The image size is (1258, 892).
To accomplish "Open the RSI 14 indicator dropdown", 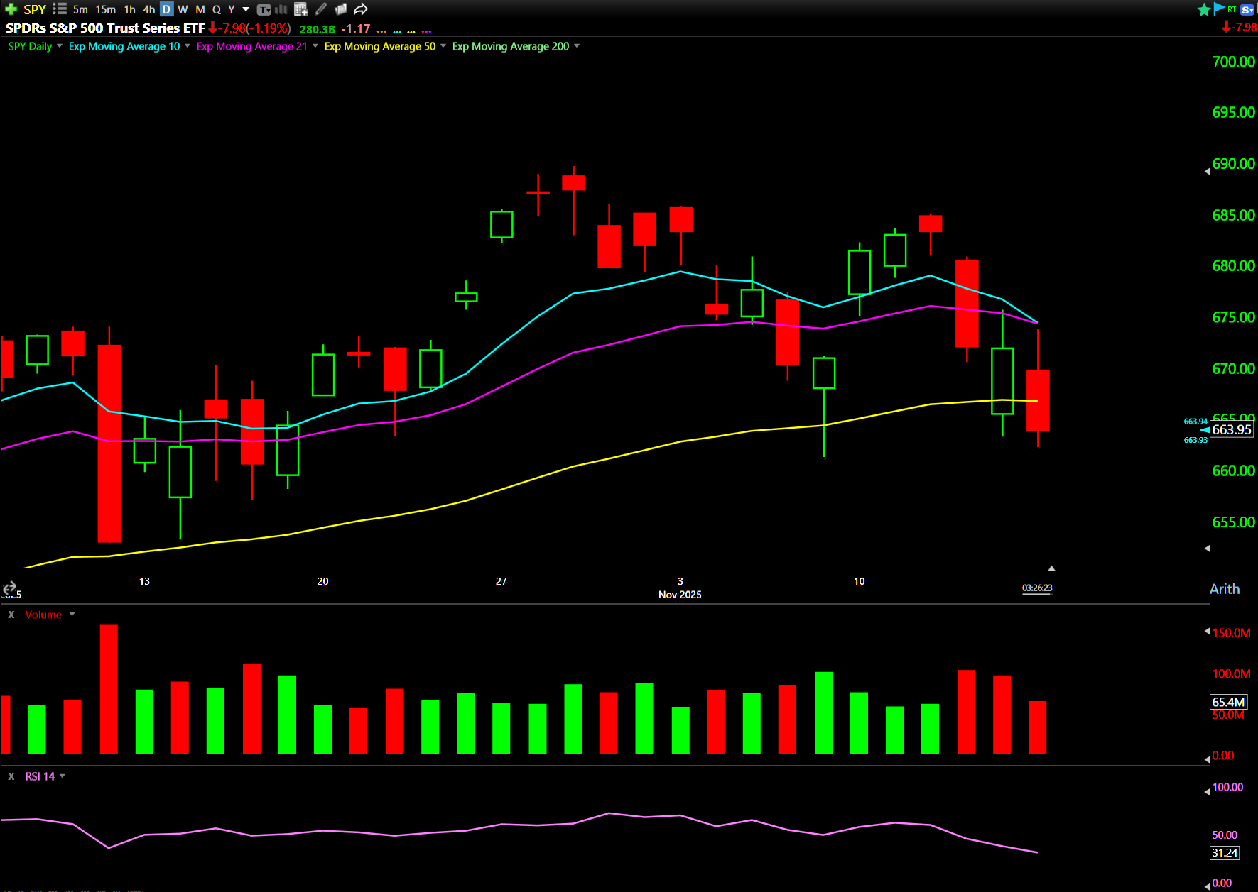I will pos(63,776).
